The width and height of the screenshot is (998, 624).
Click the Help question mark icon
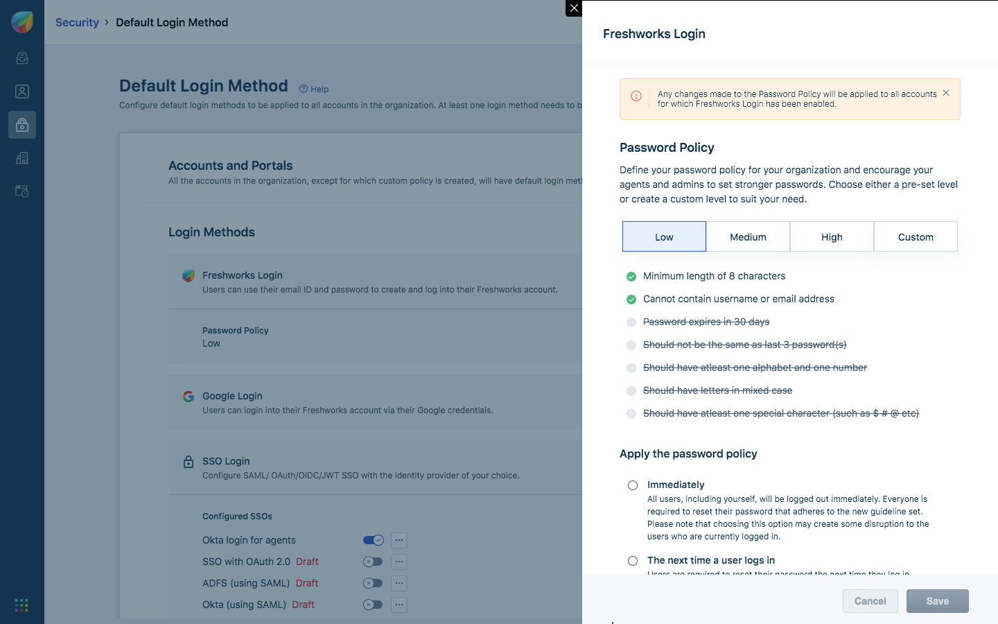pyautogui.click(x=304, y=89)
